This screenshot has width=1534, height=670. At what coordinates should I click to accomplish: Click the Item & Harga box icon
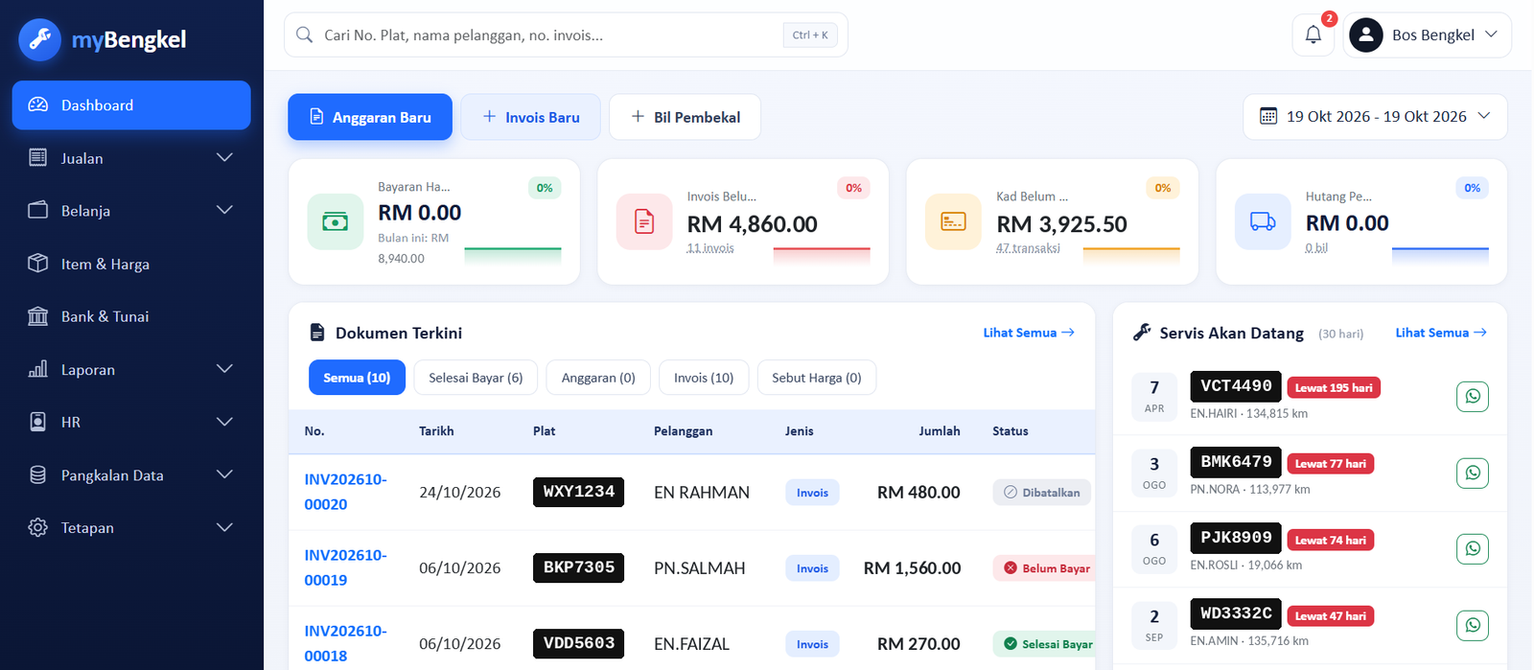click(38, 264)
